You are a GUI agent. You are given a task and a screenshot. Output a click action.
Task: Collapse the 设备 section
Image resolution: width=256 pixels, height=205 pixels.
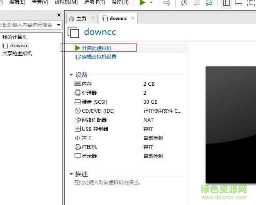71,75
